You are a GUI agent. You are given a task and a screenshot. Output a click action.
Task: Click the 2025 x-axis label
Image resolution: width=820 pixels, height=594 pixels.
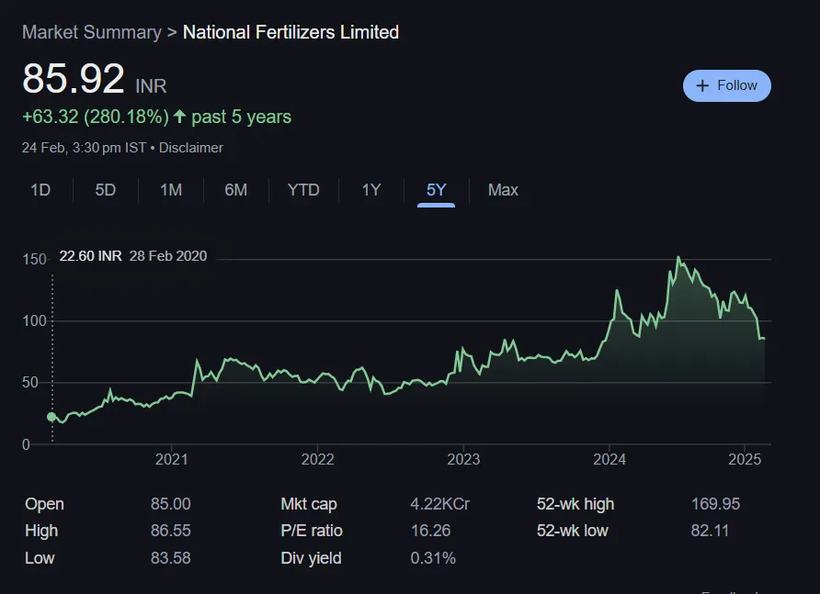745,459
